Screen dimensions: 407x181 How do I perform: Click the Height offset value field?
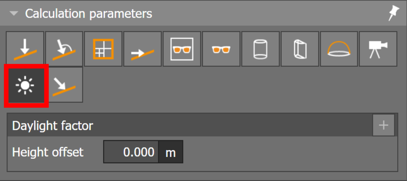[131, 152]
